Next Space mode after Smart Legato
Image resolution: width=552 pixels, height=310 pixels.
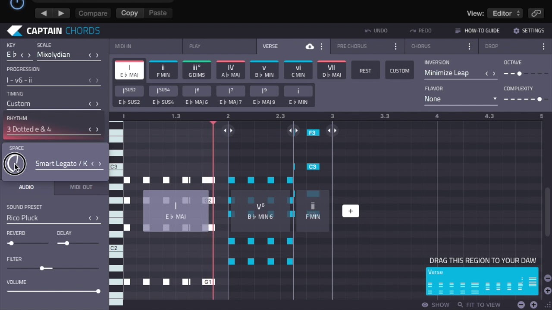pyautogui.click(x=100, y=164)
